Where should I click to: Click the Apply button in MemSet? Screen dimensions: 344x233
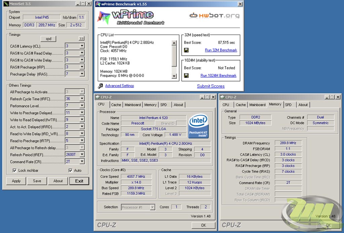coord(16,181)
